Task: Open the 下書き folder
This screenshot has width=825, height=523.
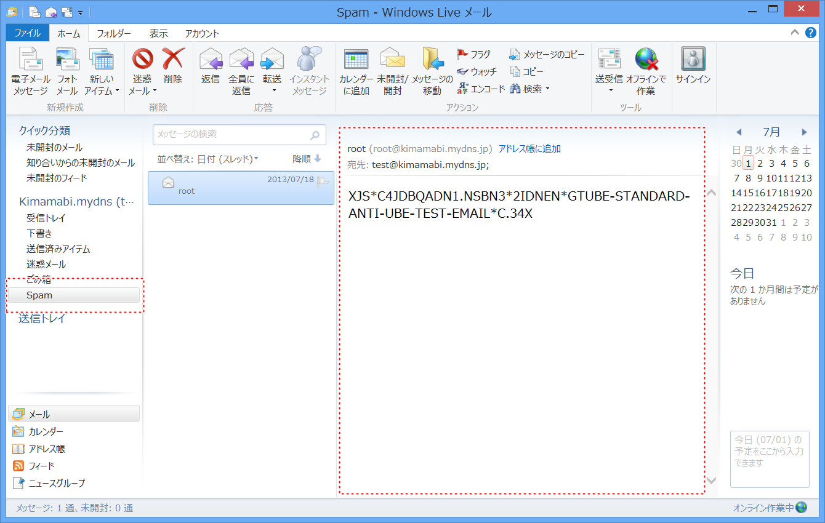Action: click(x=39, y=234)
